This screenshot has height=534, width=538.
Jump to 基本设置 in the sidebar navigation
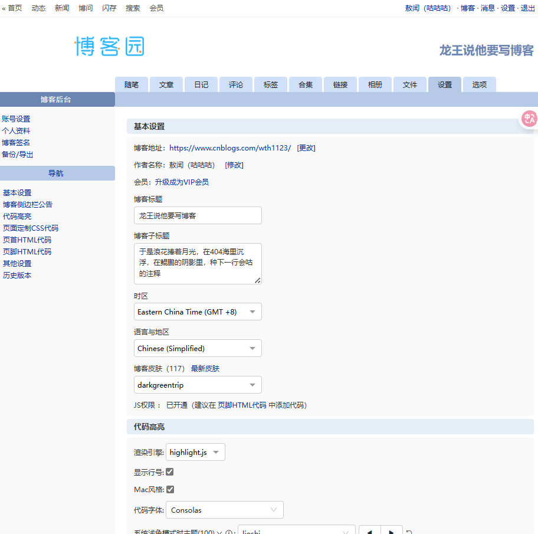17,192
